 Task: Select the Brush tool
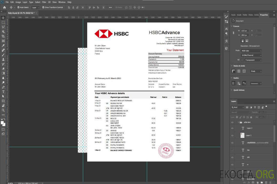[3, 55]
